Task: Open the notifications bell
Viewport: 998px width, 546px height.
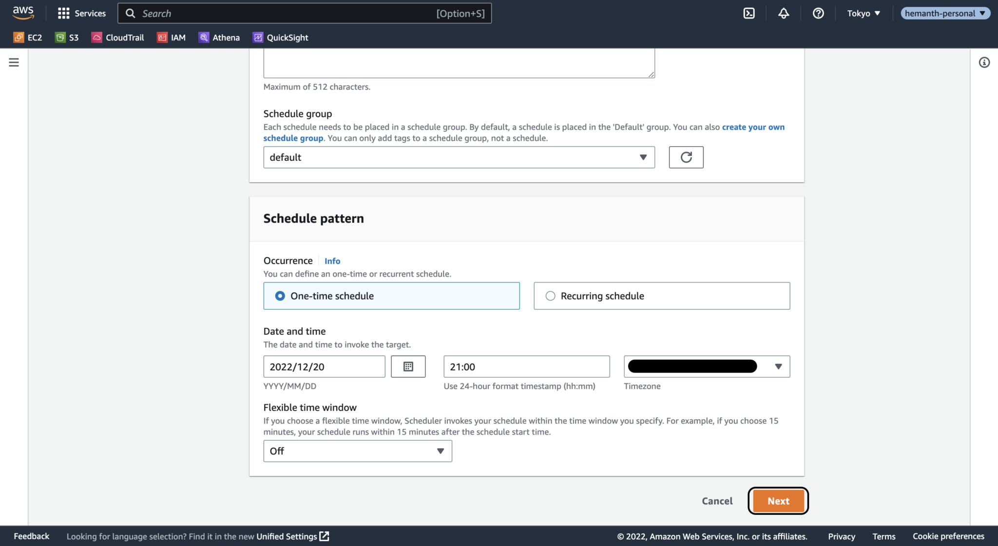Action: tap(784, 13)
